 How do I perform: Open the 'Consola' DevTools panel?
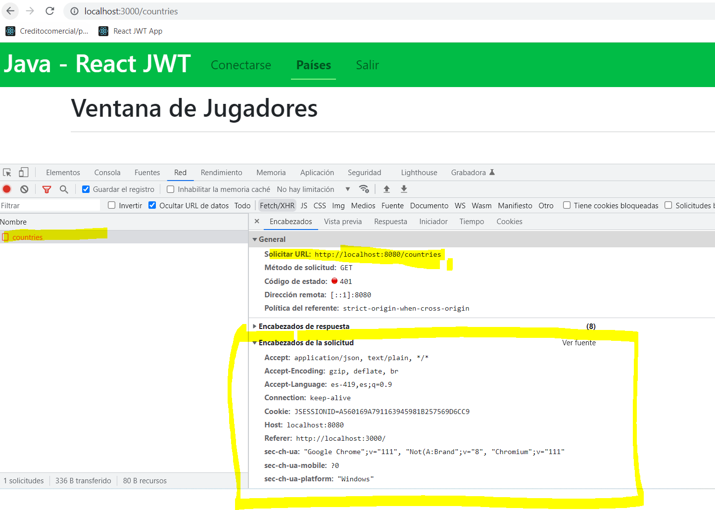pos(107,172)
